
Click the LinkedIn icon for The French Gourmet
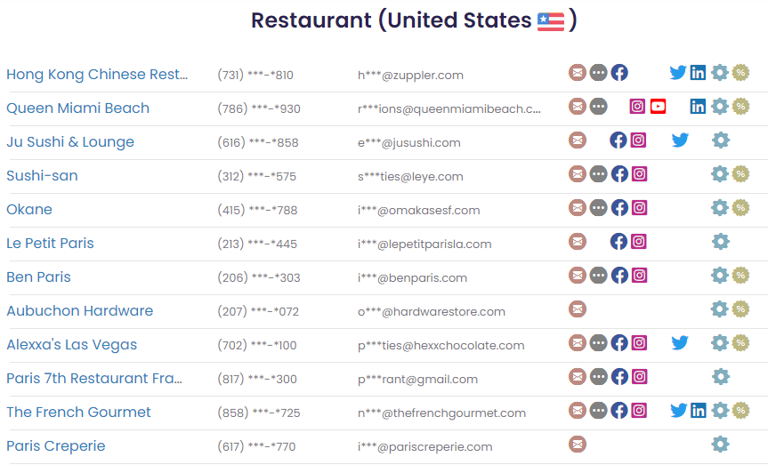coord(699,411)
